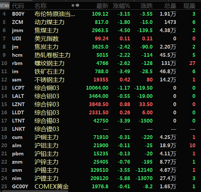Sort by the 代码 column header

(18, 6)
